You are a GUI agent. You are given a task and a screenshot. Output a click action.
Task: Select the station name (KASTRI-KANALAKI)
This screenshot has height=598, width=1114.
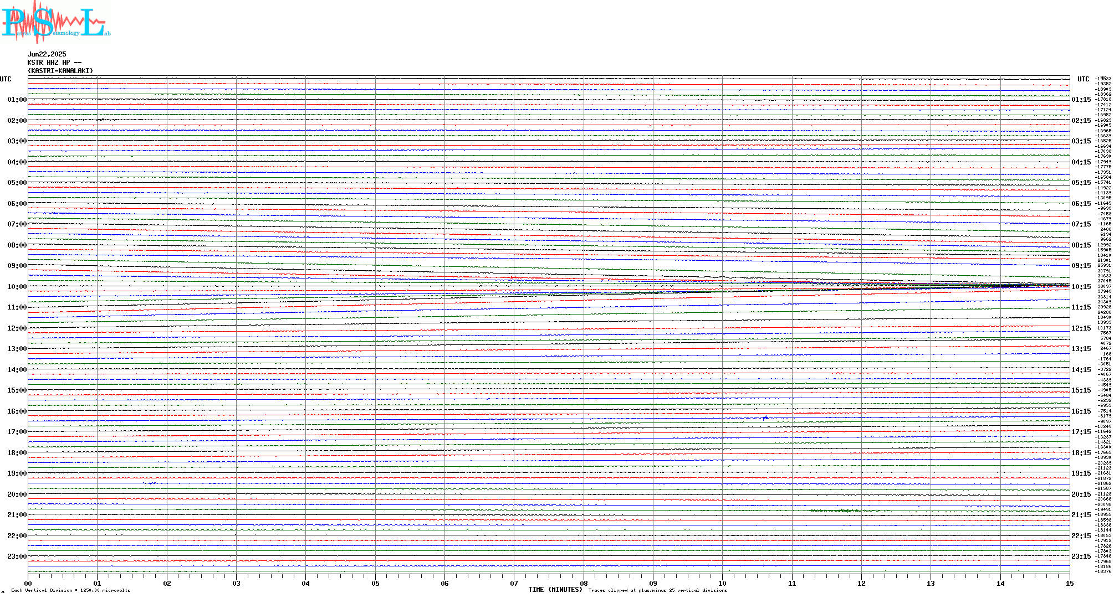(60, 71)
